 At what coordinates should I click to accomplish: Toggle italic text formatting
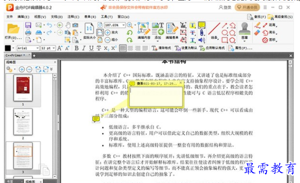click(84, 48)
